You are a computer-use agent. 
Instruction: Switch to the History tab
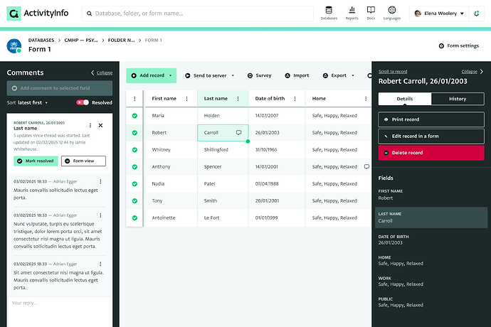(x=458, y=99)
